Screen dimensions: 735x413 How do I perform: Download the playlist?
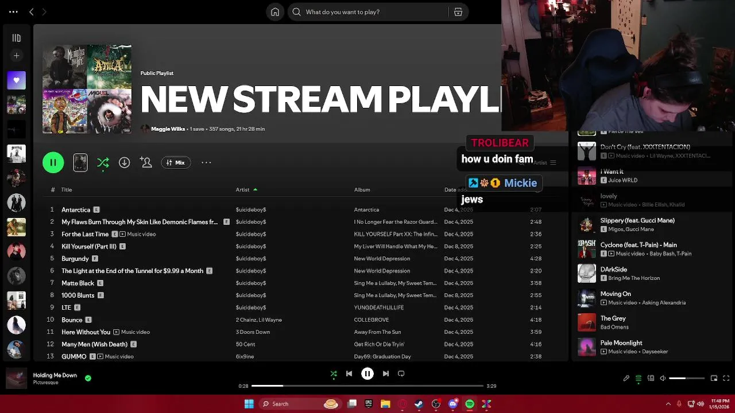point(124,163)
